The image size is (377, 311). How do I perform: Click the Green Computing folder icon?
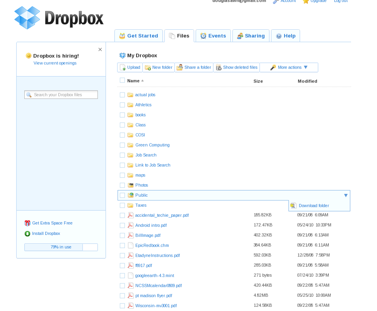130,145
